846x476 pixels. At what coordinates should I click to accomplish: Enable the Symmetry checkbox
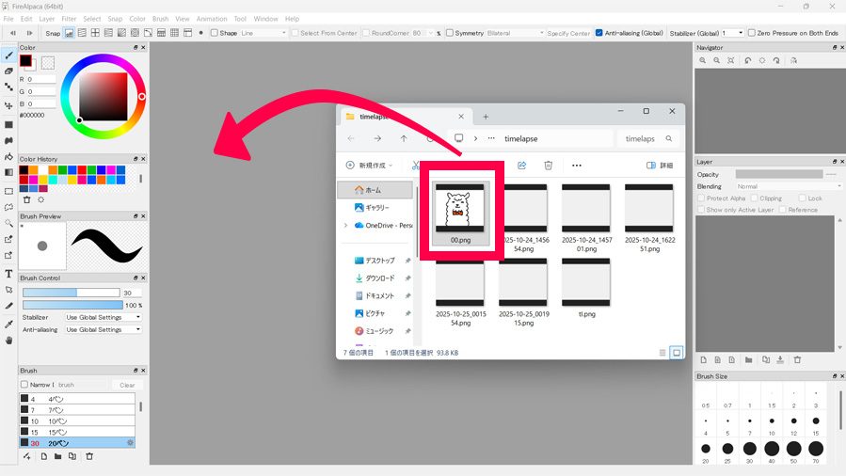pos(450,33)
